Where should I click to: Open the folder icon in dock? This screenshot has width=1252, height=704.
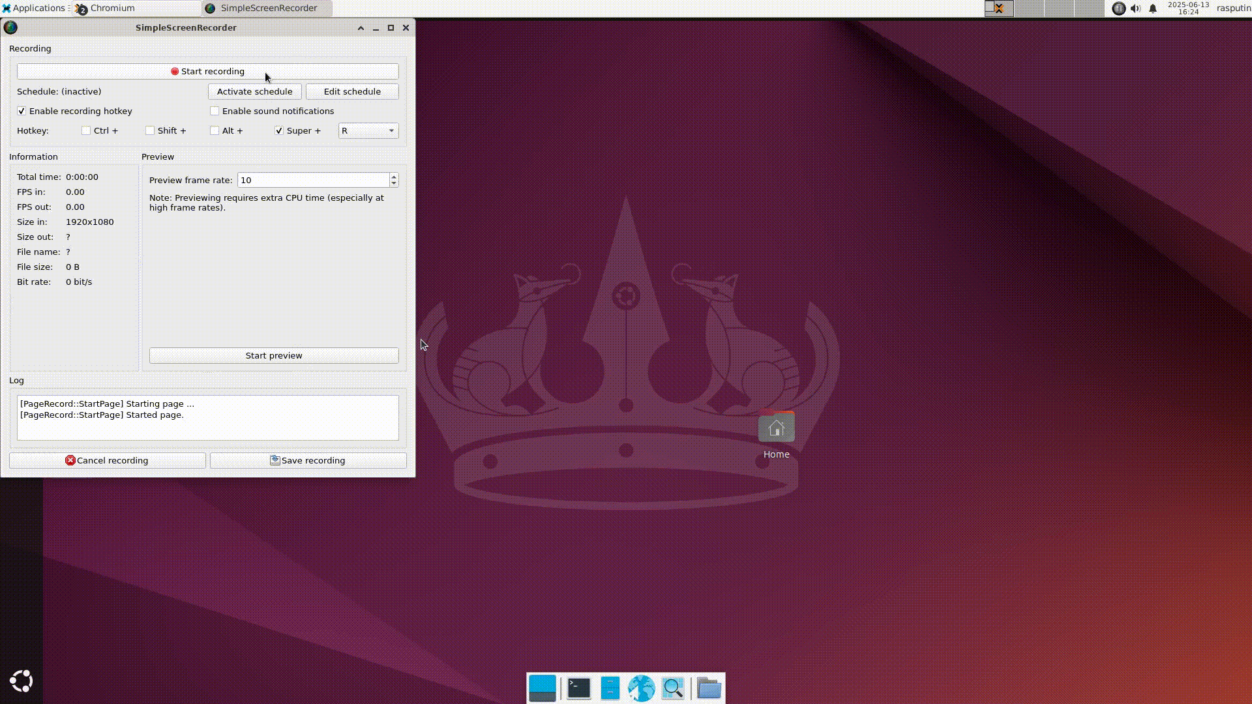(709, 688)
